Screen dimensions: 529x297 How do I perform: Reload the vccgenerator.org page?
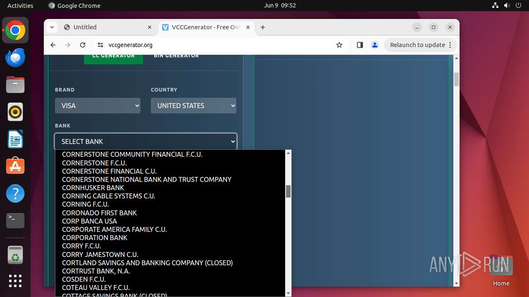pos(83,45)
